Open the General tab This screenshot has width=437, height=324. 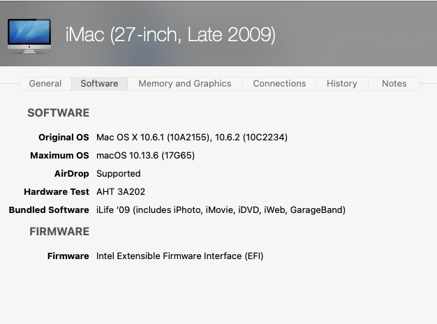(x=45, y=84)
